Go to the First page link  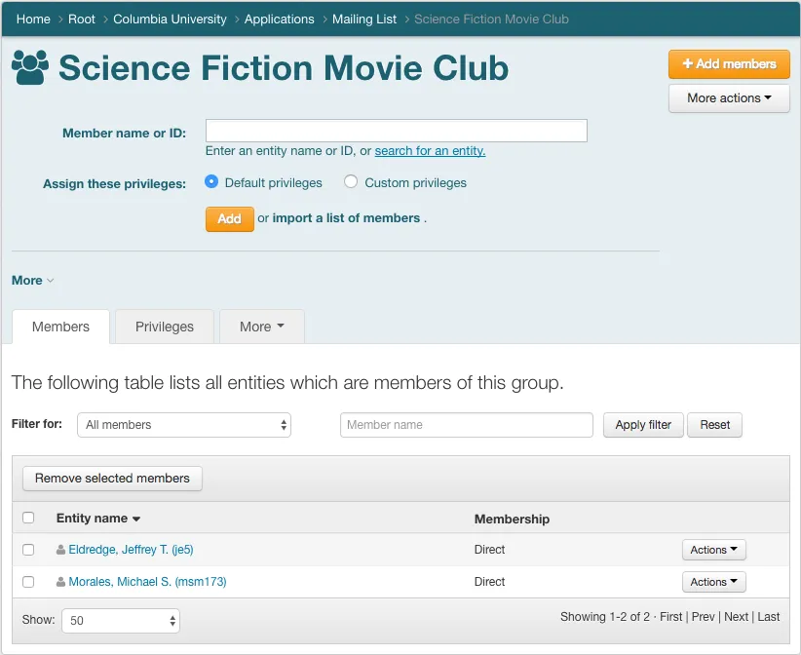coord(670,617)
